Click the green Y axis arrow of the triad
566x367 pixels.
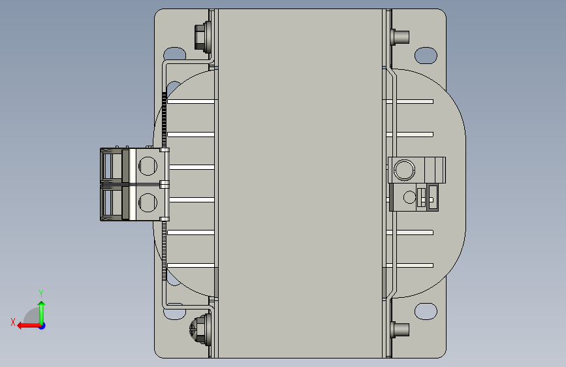(42, 313)
